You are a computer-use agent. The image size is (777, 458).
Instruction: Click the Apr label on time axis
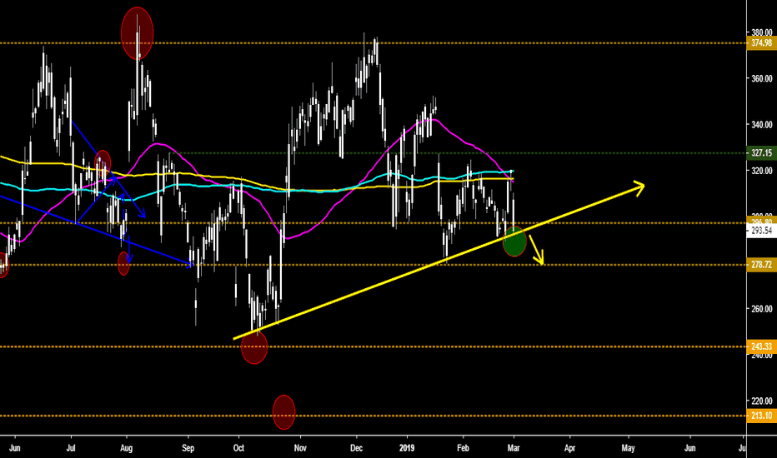point(570,448)
